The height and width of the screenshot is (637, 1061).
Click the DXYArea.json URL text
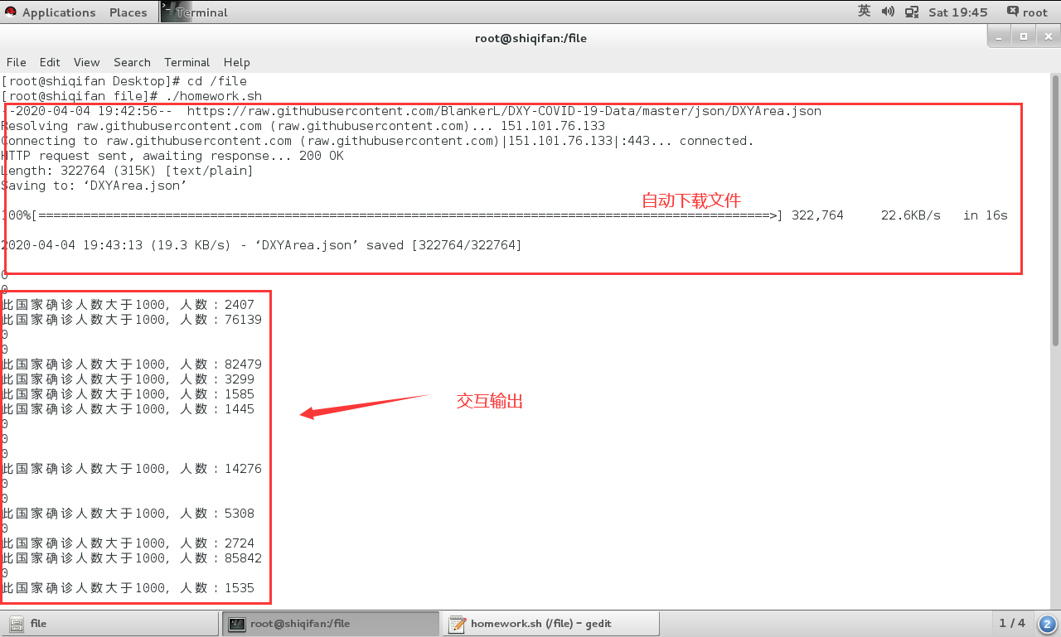pyautogui.click(x=504, y=111)
